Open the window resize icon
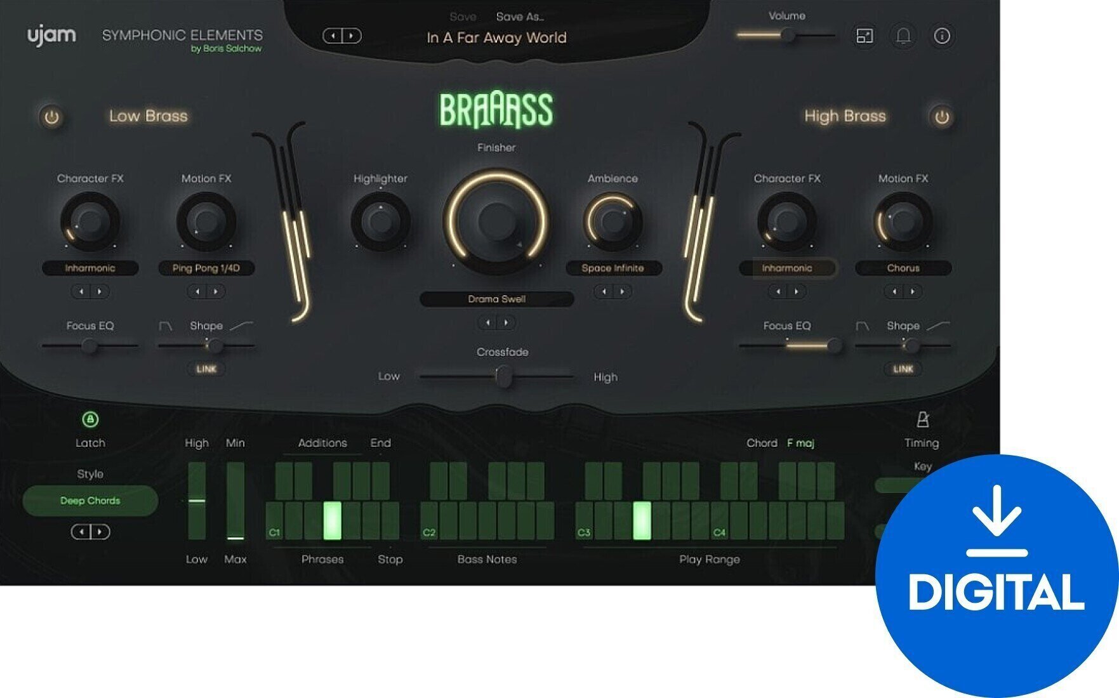This screenshot has width=1119, height=698. pos(864,36)
